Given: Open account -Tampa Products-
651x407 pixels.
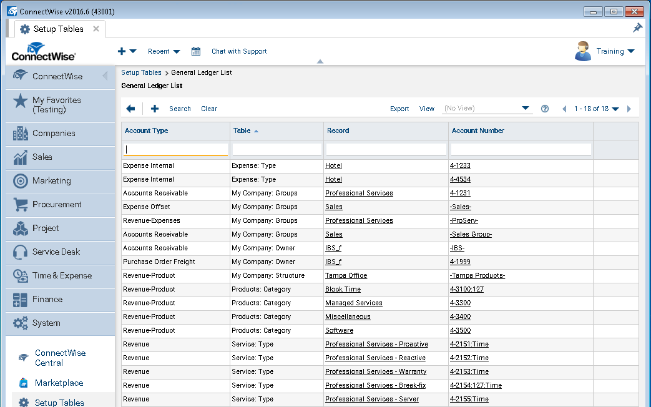Looking at the screenshot, I should [x=477, y=275].
